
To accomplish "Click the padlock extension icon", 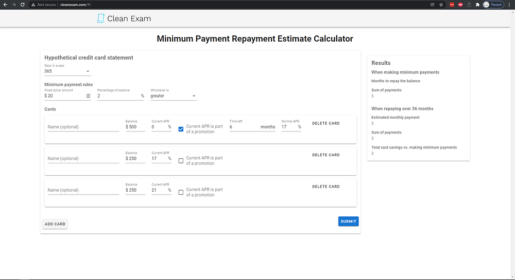I will (x=469, y=5).
